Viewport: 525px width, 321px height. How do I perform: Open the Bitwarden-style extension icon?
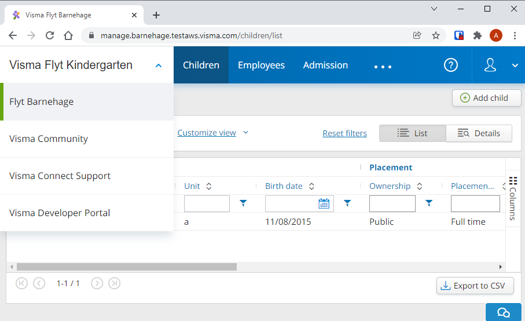coord(458,35)
